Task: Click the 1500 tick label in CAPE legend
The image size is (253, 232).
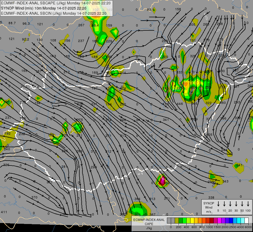Action: [217, 227]
